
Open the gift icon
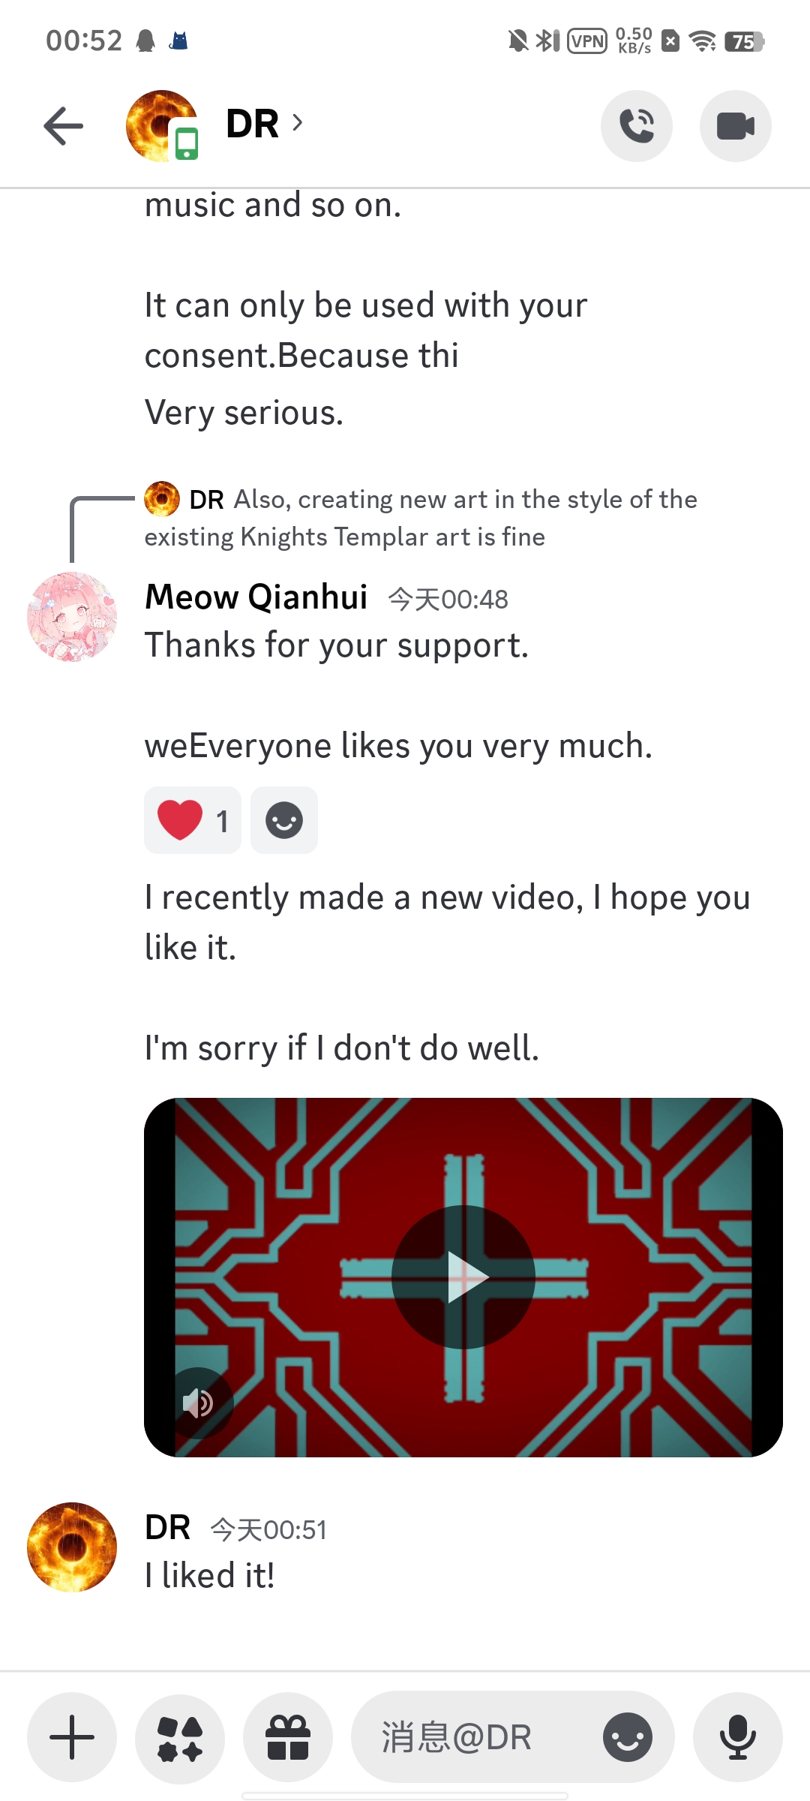288,1737
